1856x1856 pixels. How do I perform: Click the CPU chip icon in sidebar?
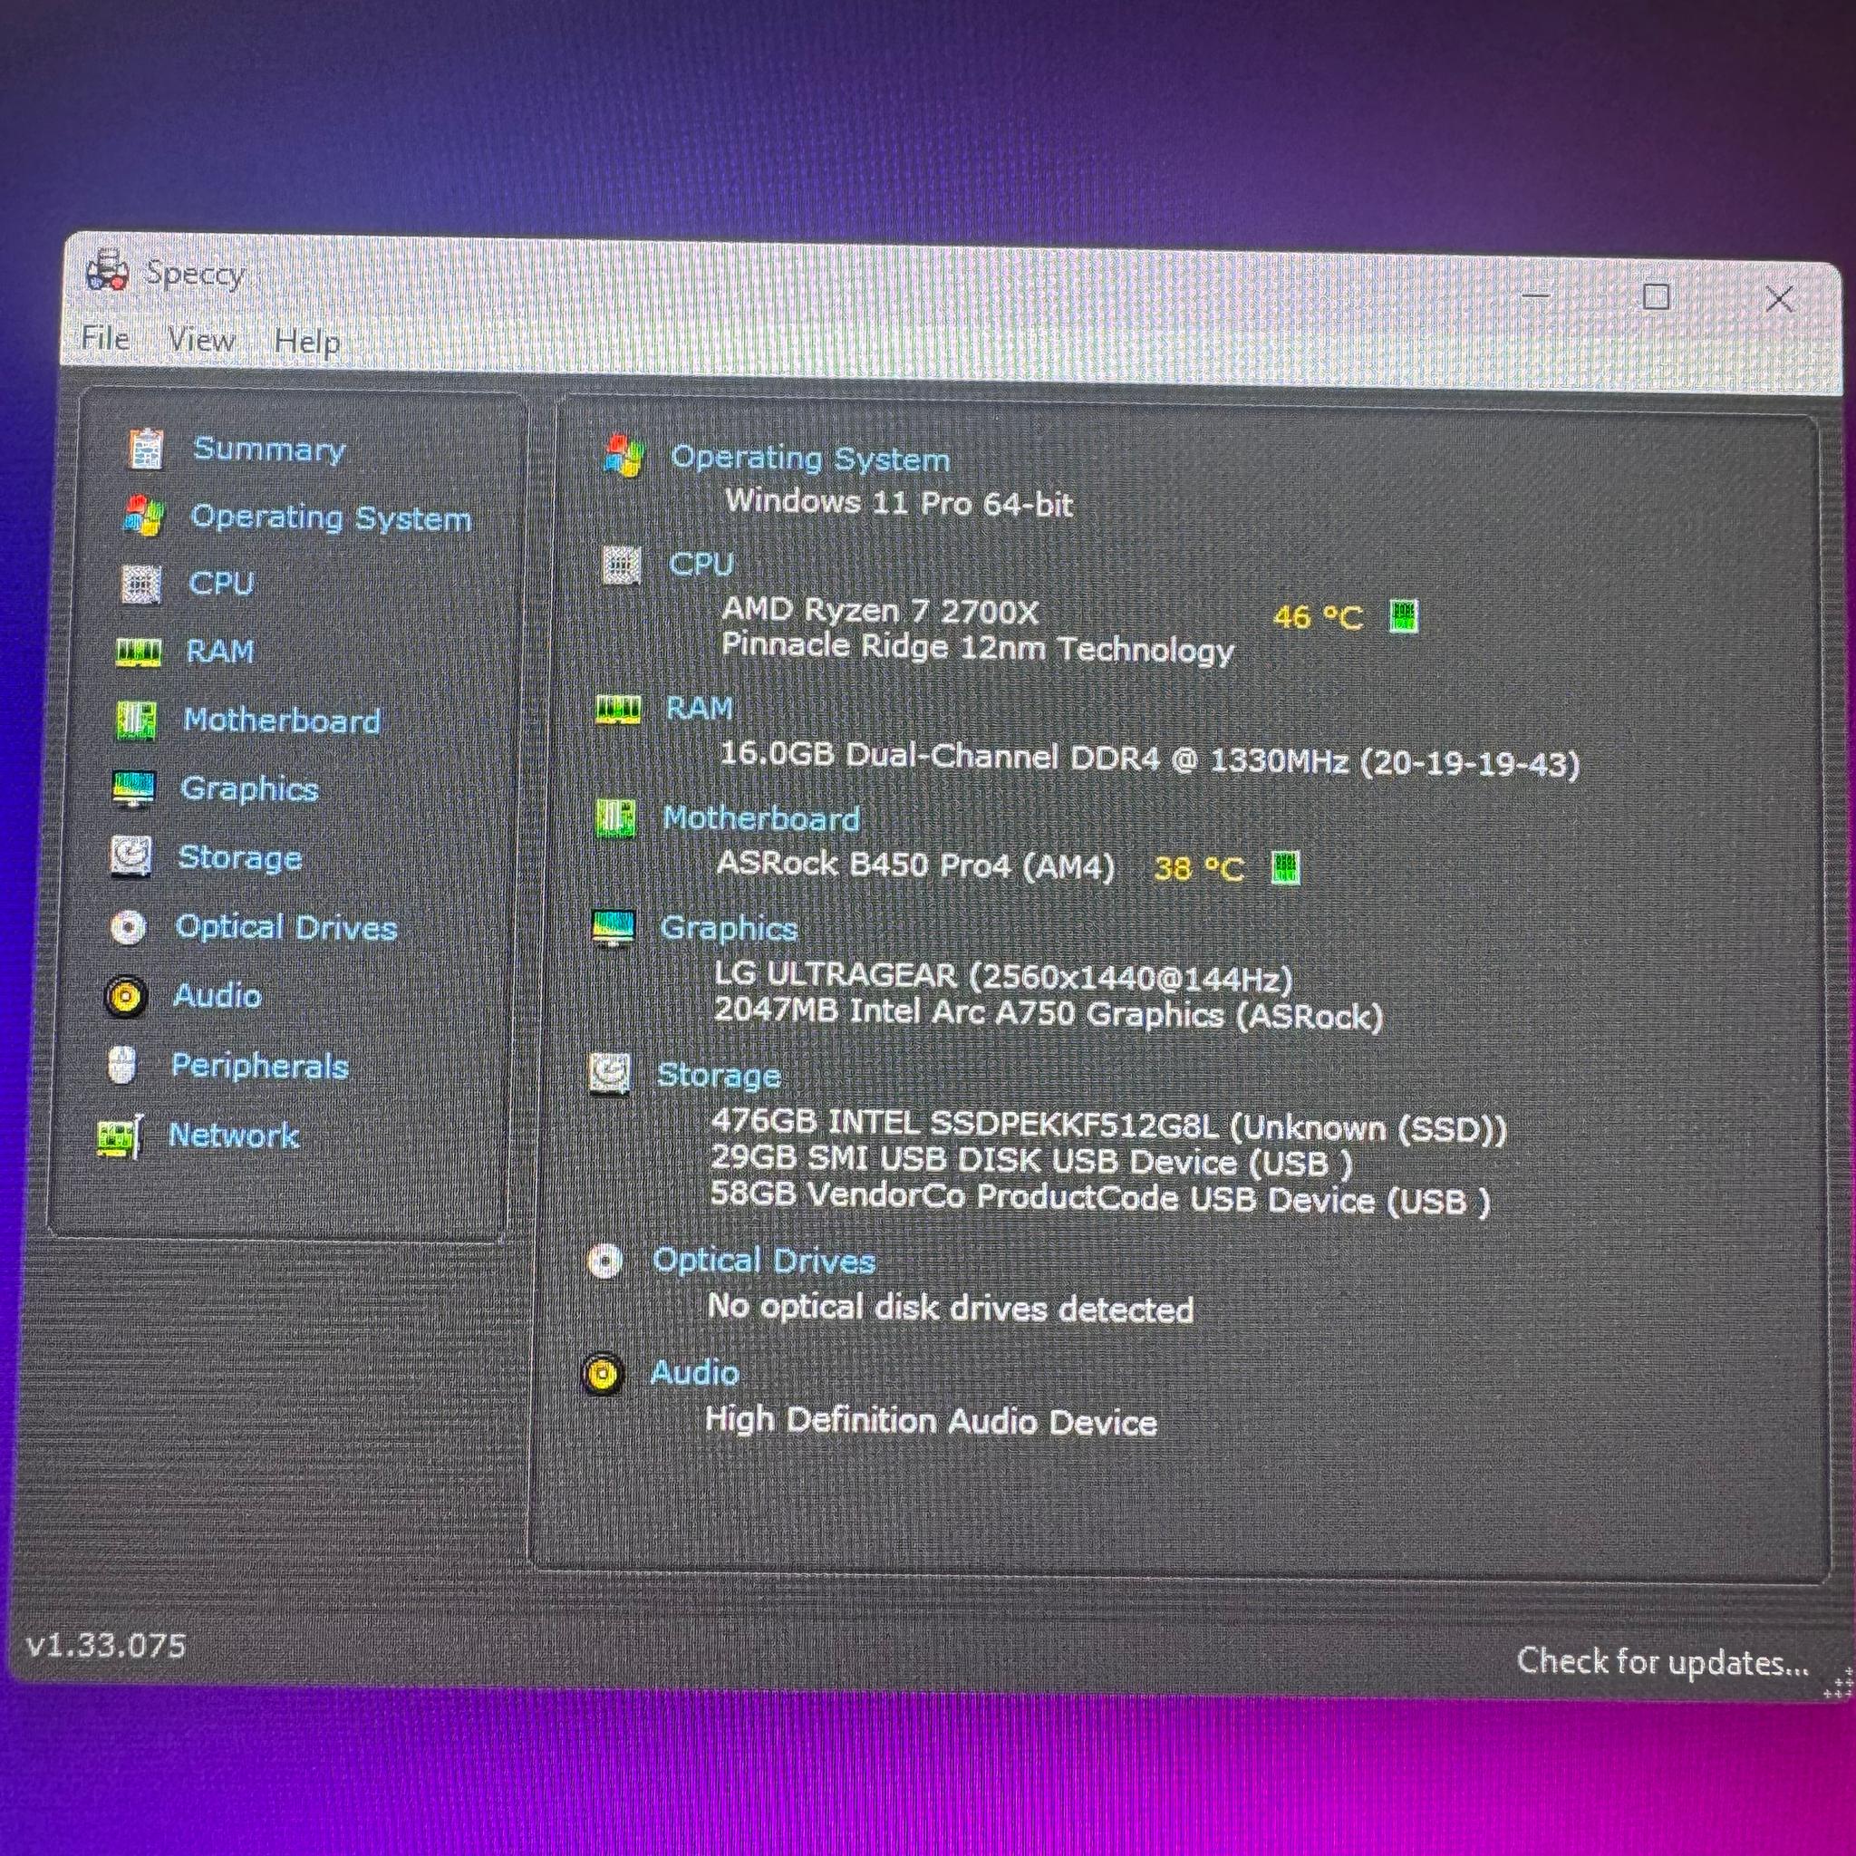(x=141, y=583)
